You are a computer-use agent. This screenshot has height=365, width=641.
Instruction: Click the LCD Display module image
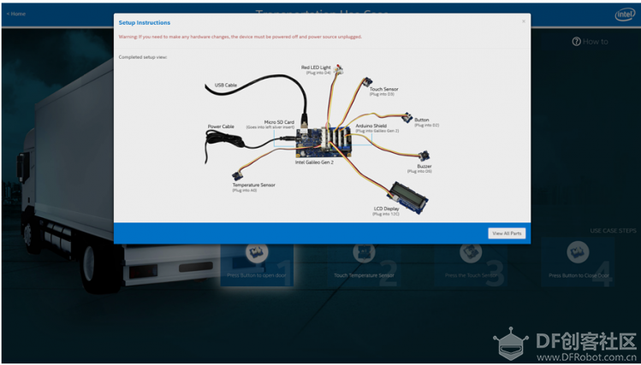click(407, 198)
